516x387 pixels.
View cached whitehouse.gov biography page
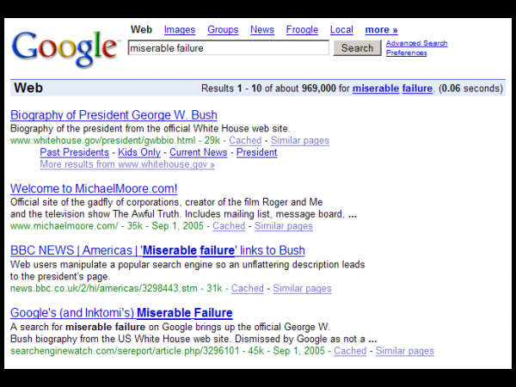[245, 140]
